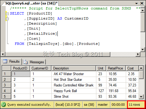Viewport: 146px width, 109px height.
Task: Click the Cost cell 46.68
Action: coord(132,97)
